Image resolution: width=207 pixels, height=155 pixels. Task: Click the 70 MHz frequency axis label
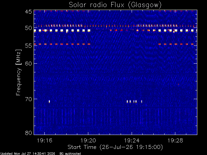pyautogui.click(x=28, y=99)
